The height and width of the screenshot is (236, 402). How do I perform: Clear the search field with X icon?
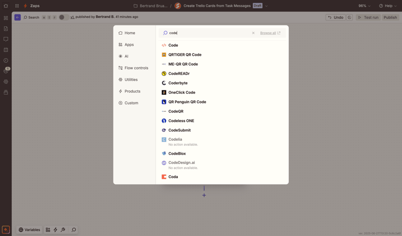point(253,33)
